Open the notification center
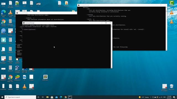 pyautogui.click(x=174, y=97)
